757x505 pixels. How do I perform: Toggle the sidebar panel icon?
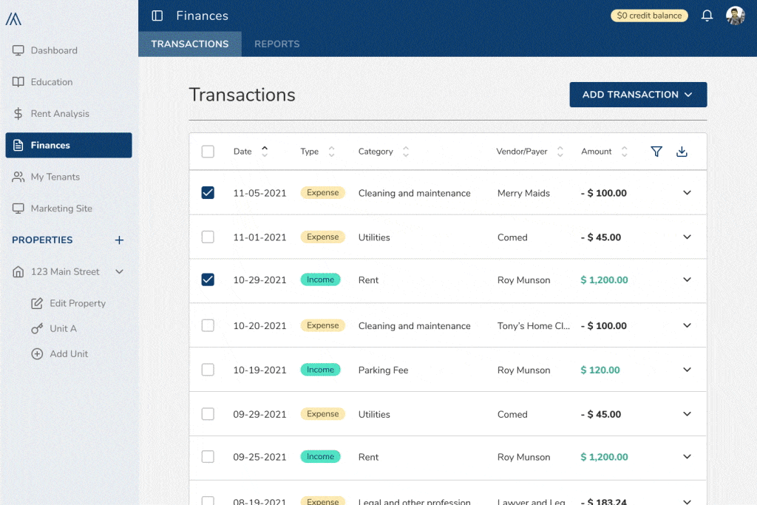(x=157, y=16)
